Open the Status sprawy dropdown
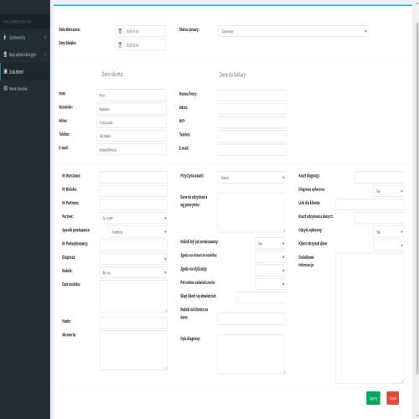Viewport: 419px width, 419px height. (293, 31)
